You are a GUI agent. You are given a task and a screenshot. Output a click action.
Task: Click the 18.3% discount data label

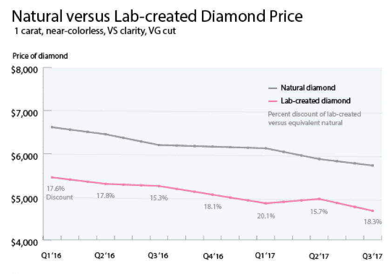click(372, 222)
